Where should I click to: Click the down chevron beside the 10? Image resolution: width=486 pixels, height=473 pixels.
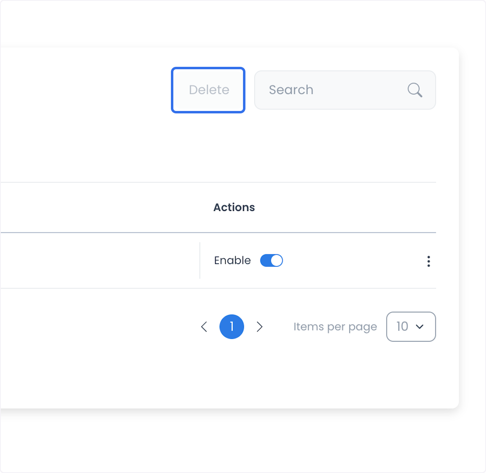coord(420,326)
